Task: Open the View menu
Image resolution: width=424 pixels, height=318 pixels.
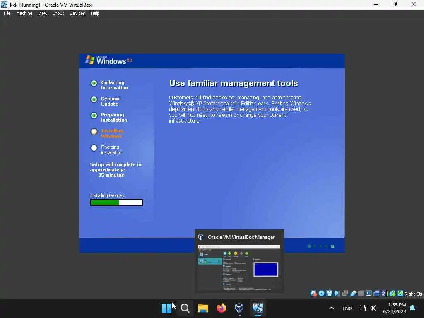Action: coord(43,13)
